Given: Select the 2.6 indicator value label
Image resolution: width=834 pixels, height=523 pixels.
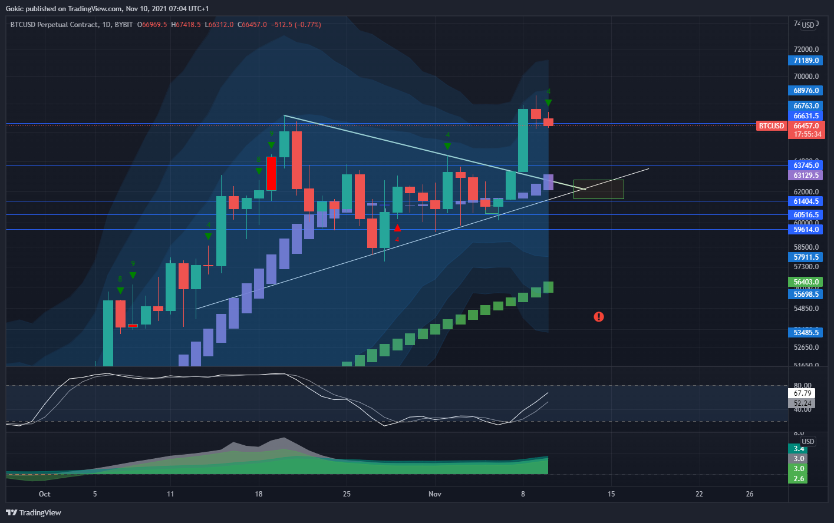Looking at the screenshot, I should click(799, 479).
